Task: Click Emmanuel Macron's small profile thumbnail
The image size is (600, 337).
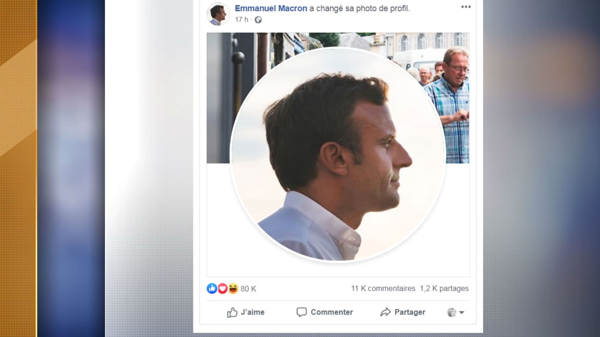Action: click(x=219, y=14)
